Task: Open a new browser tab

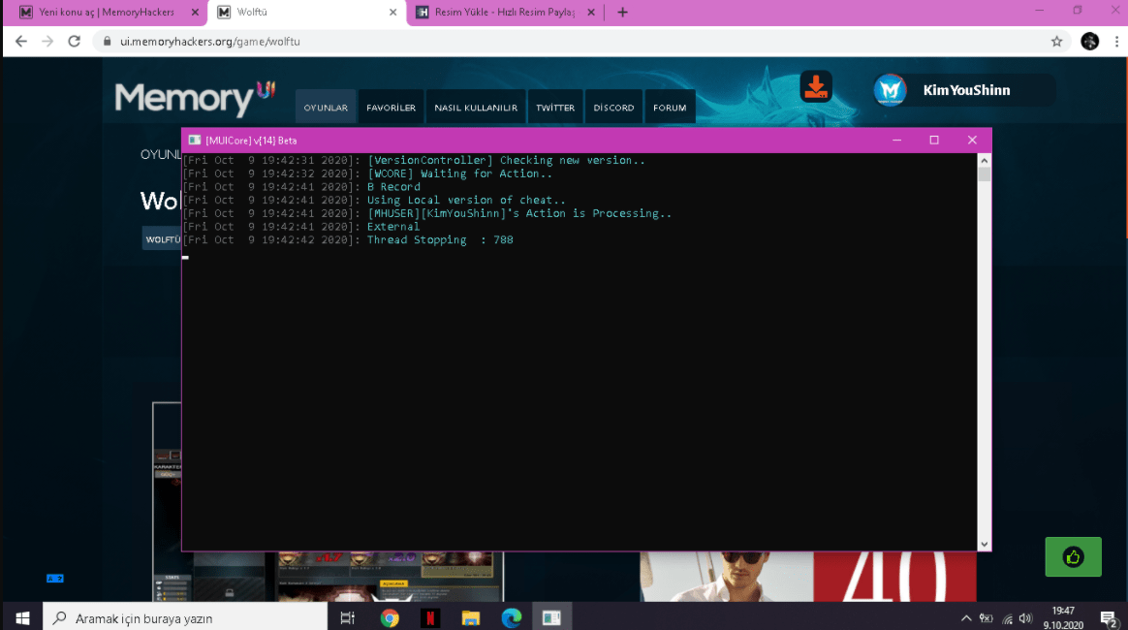Action: 622,13
